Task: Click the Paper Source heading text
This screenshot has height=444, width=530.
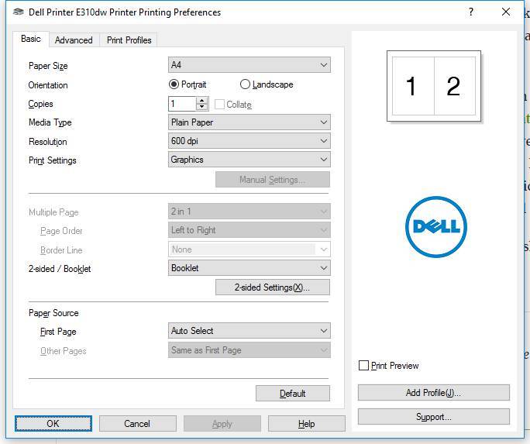Action: 53,313
